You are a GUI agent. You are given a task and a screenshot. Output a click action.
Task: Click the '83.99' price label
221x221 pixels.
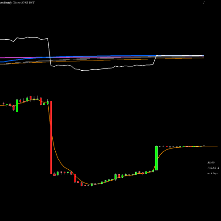click(x=211, y=163)
